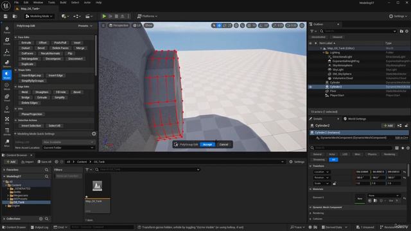Screen dimensions: 411x231
Task: Open the Voxel tool category
Action: pos(7,98)
